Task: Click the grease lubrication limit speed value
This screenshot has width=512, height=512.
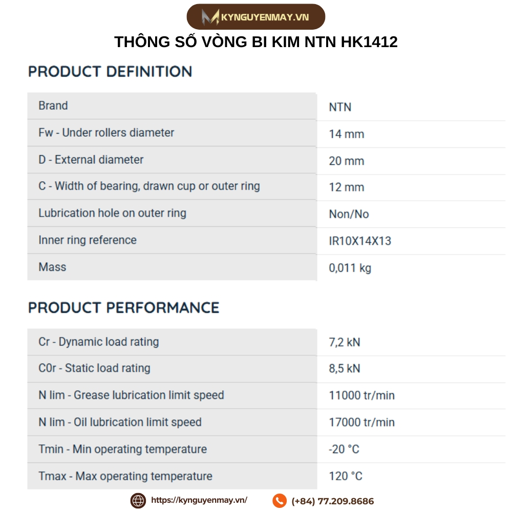Action: (x=361, y=395)
